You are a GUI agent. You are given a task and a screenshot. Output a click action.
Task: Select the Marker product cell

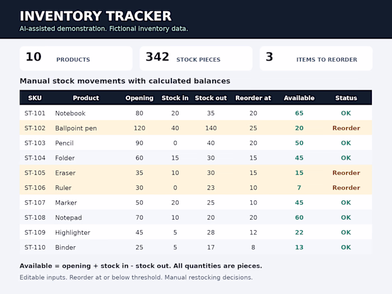point(66,203)
